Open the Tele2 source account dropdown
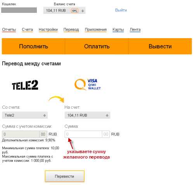Viewport: 194px width, 185px height. [25, 115]
